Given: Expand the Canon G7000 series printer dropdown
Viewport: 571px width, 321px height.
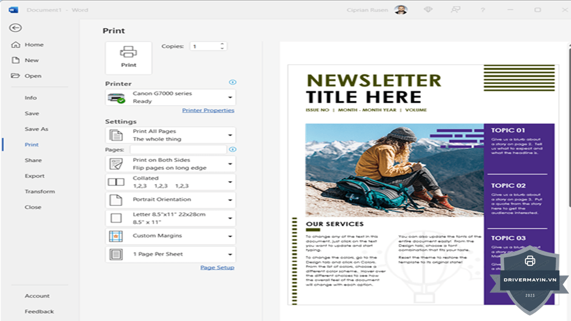Looking at the screenshot, I should pyautogui.click(x=170, y=97).
